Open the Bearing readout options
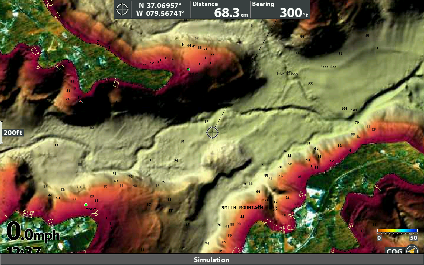 coord(280,10)
